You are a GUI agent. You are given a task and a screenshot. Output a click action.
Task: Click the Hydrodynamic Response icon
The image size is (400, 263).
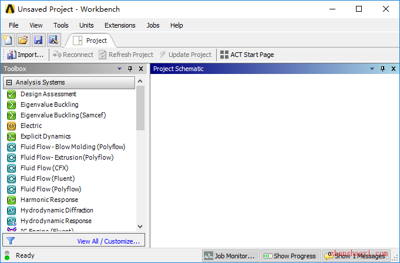pos(12,221)
